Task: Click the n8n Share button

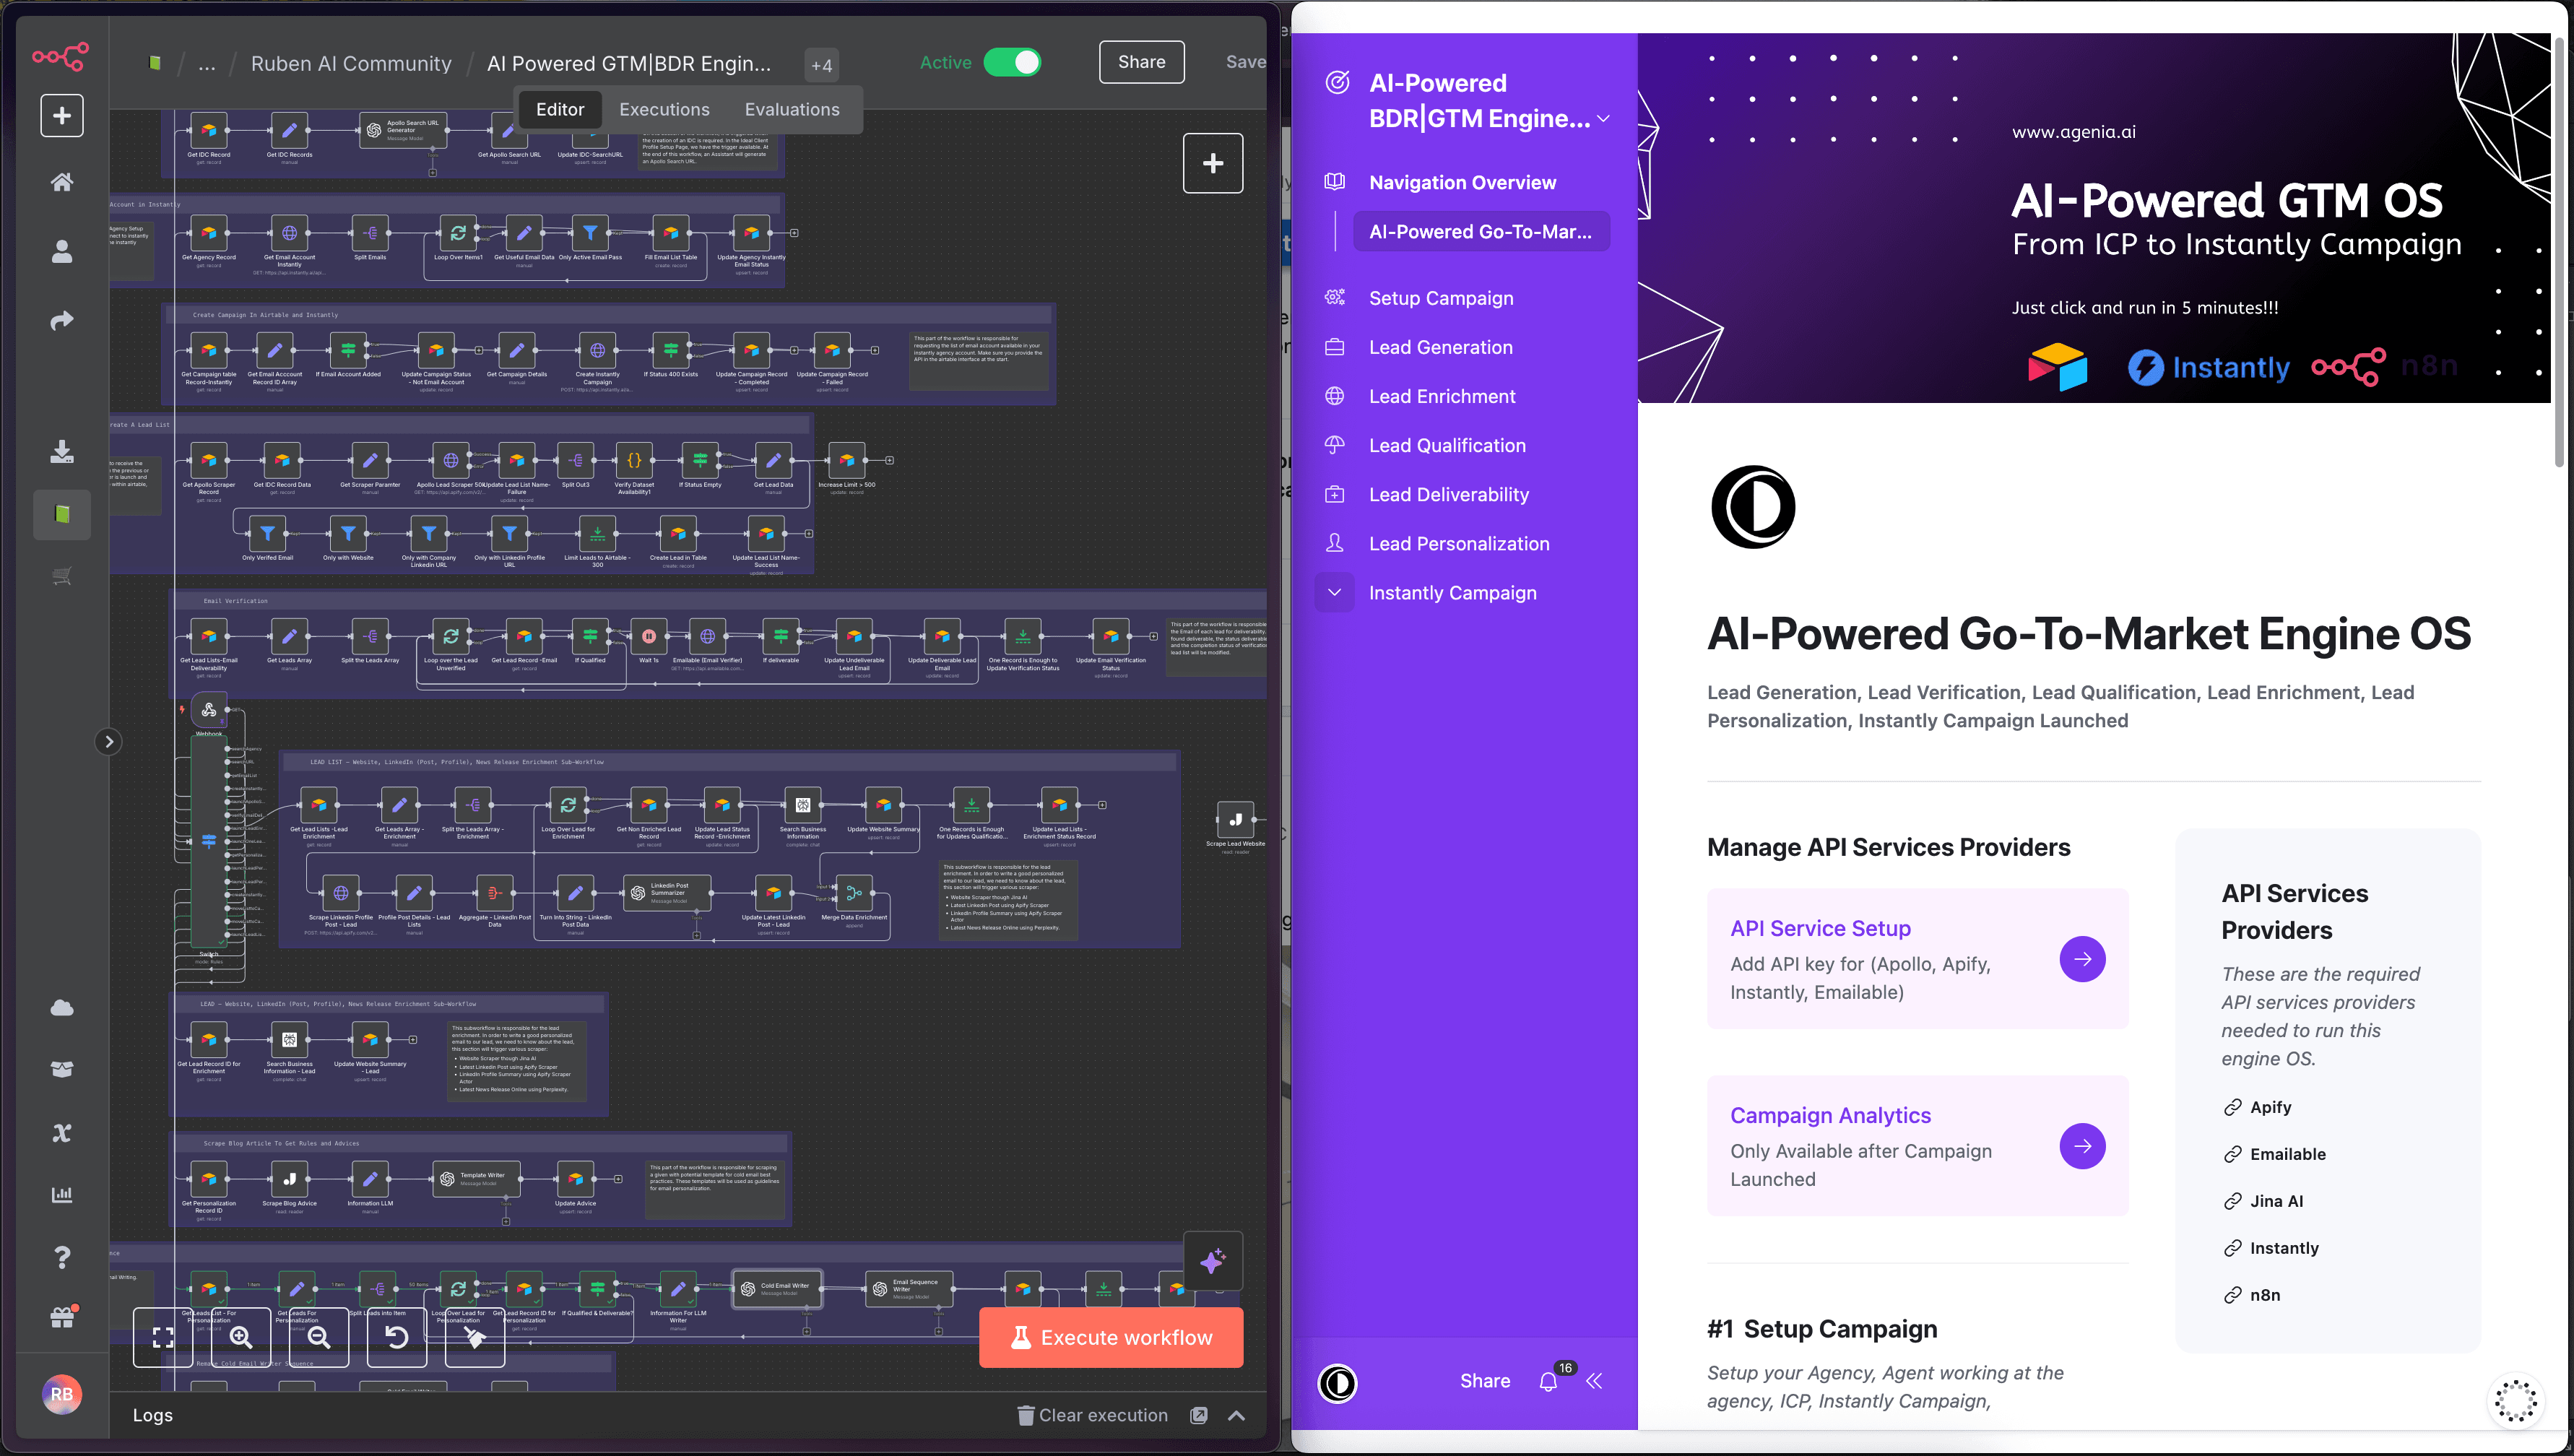Action: pyautogui.click(x=1141, y=62)
